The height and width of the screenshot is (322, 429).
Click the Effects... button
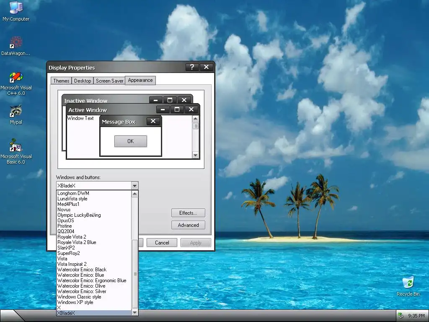tap(188, 213)
